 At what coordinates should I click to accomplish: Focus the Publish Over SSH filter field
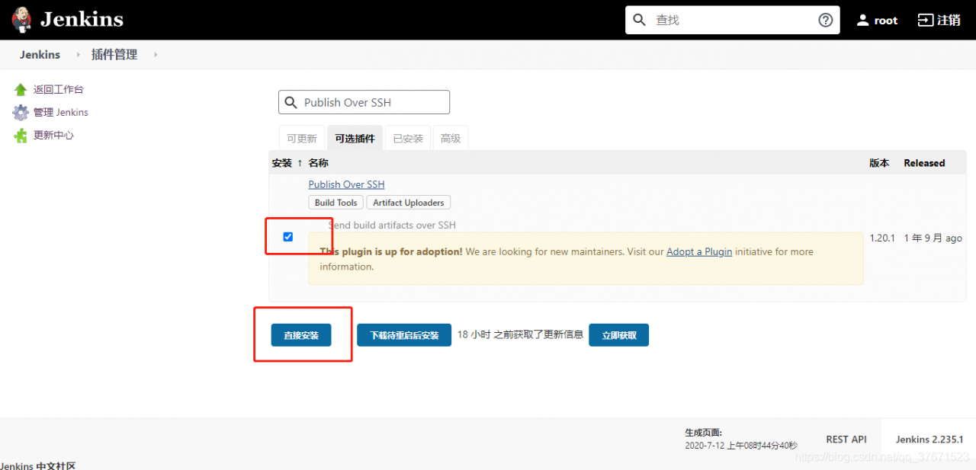pyautogui.click(x=364, y=102)
